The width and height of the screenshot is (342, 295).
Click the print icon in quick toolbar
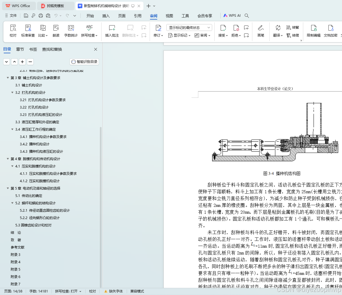[41, 16]
